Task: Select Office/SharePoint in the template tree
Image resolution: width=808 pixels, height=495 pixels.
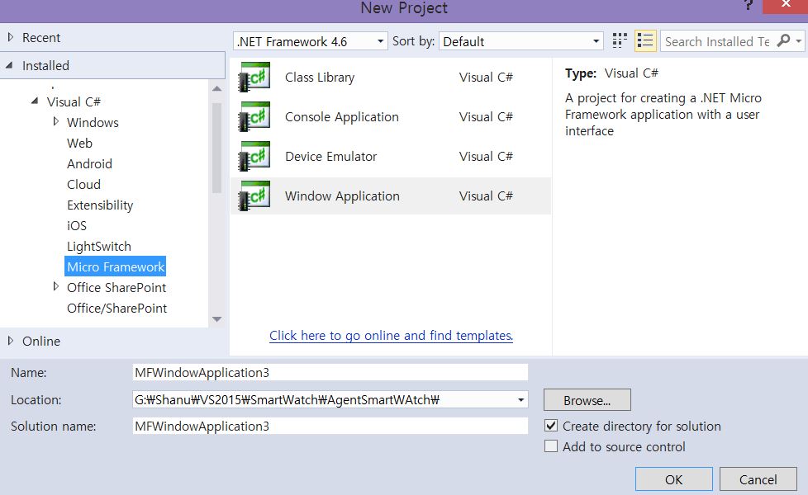Action: coord(117,309)
